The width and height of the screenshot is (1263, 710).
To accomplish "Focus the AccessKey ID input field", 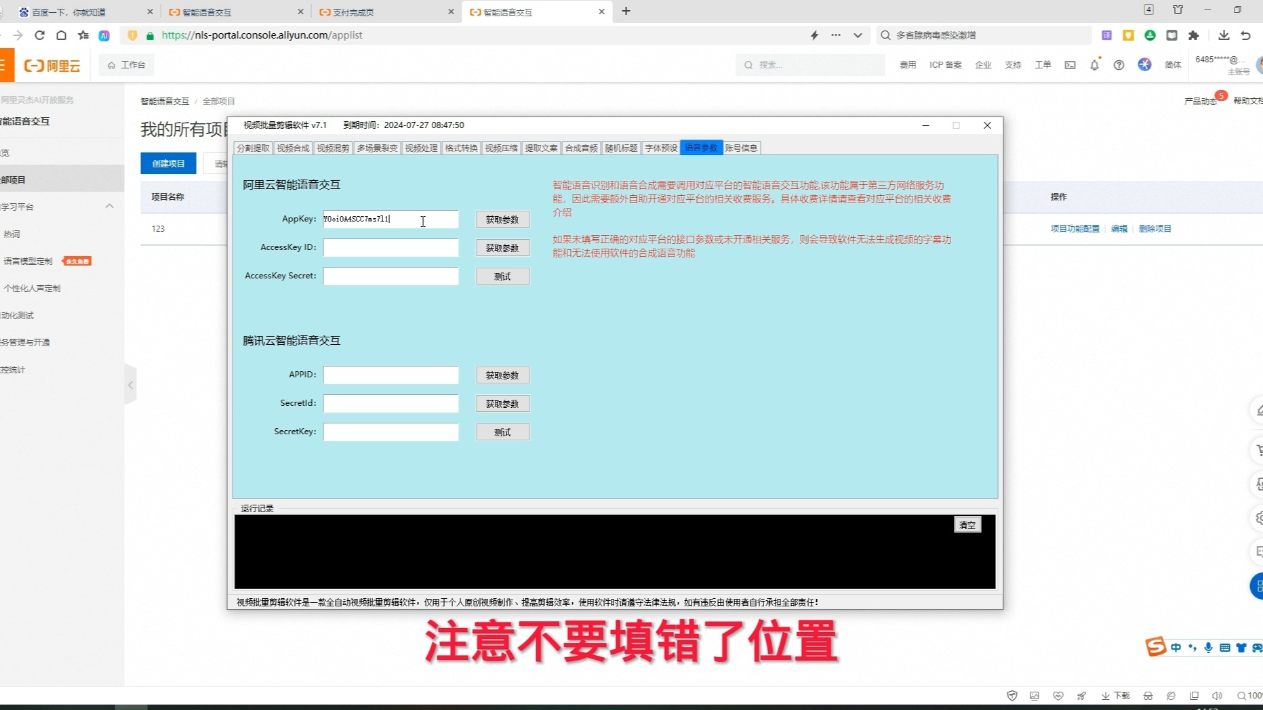I will (390, 247).
